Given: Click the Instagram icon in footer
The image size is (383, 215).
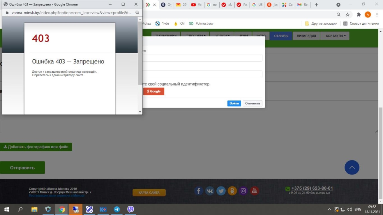Looking at the screenshot, I should 243,191.
